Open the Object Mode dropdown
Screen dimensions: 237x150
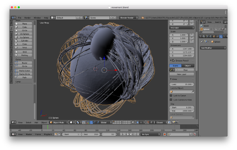tap(59, 122)
